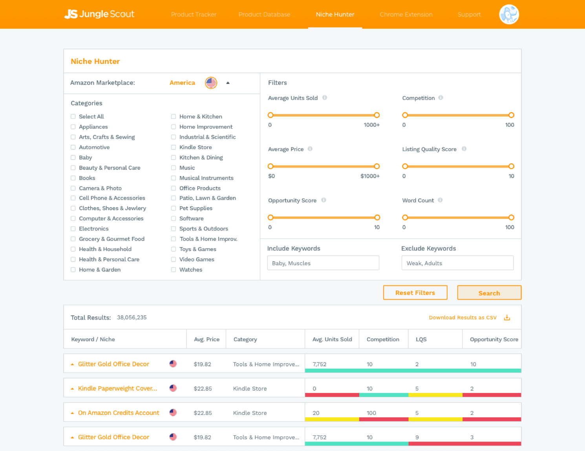Image resolution: width=585 pixels, height=451 pixels.
Task: Focus the Exclude Keywords input field
Action: 457,263
